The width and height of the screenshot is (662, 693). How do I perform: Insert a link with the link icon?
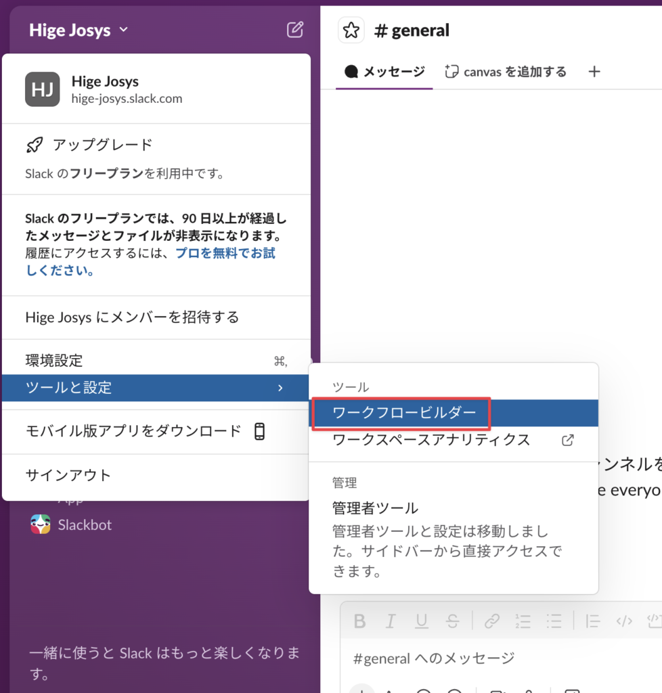[x=491, y=621]
